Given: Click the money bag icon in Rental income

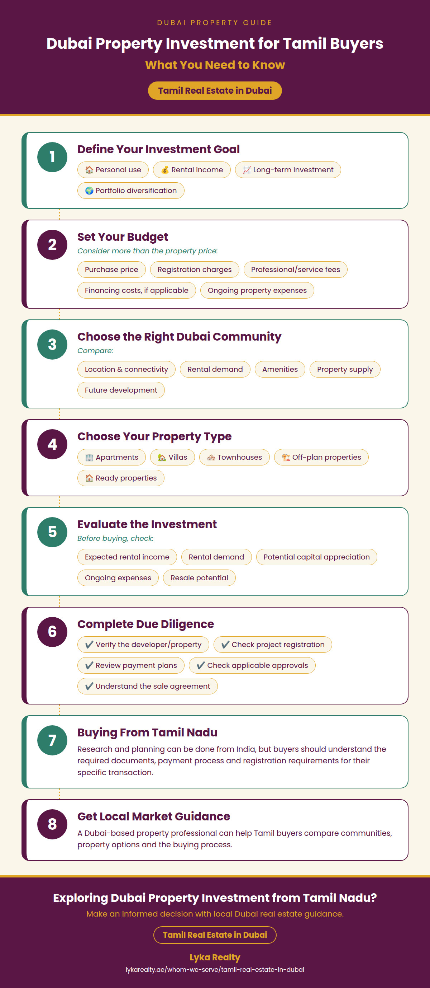Looking at the screenshot, I should coord(165,170).
